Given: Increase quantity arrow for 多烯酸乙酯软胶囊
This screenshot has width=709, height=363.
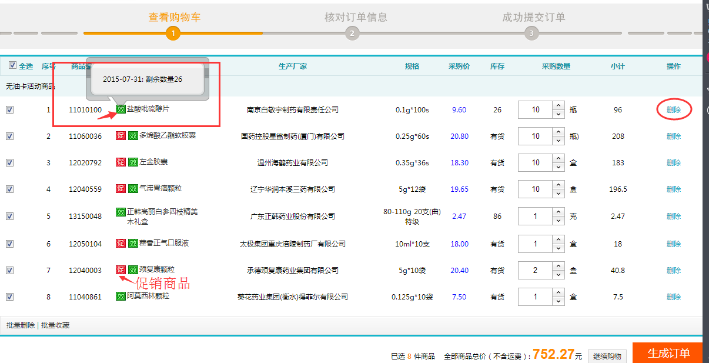Looking at the screenshot, I should click(x=558, y=132).
